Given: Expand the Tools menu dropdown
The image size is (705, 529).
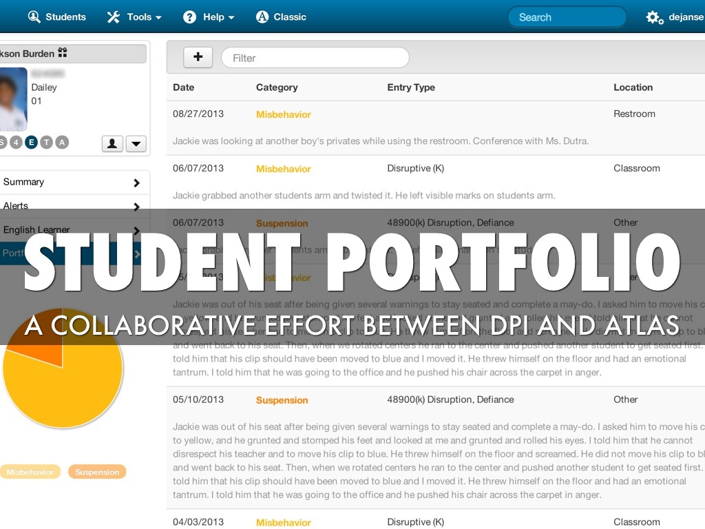Looking at the screenshot, I should (x=157, y=17).
